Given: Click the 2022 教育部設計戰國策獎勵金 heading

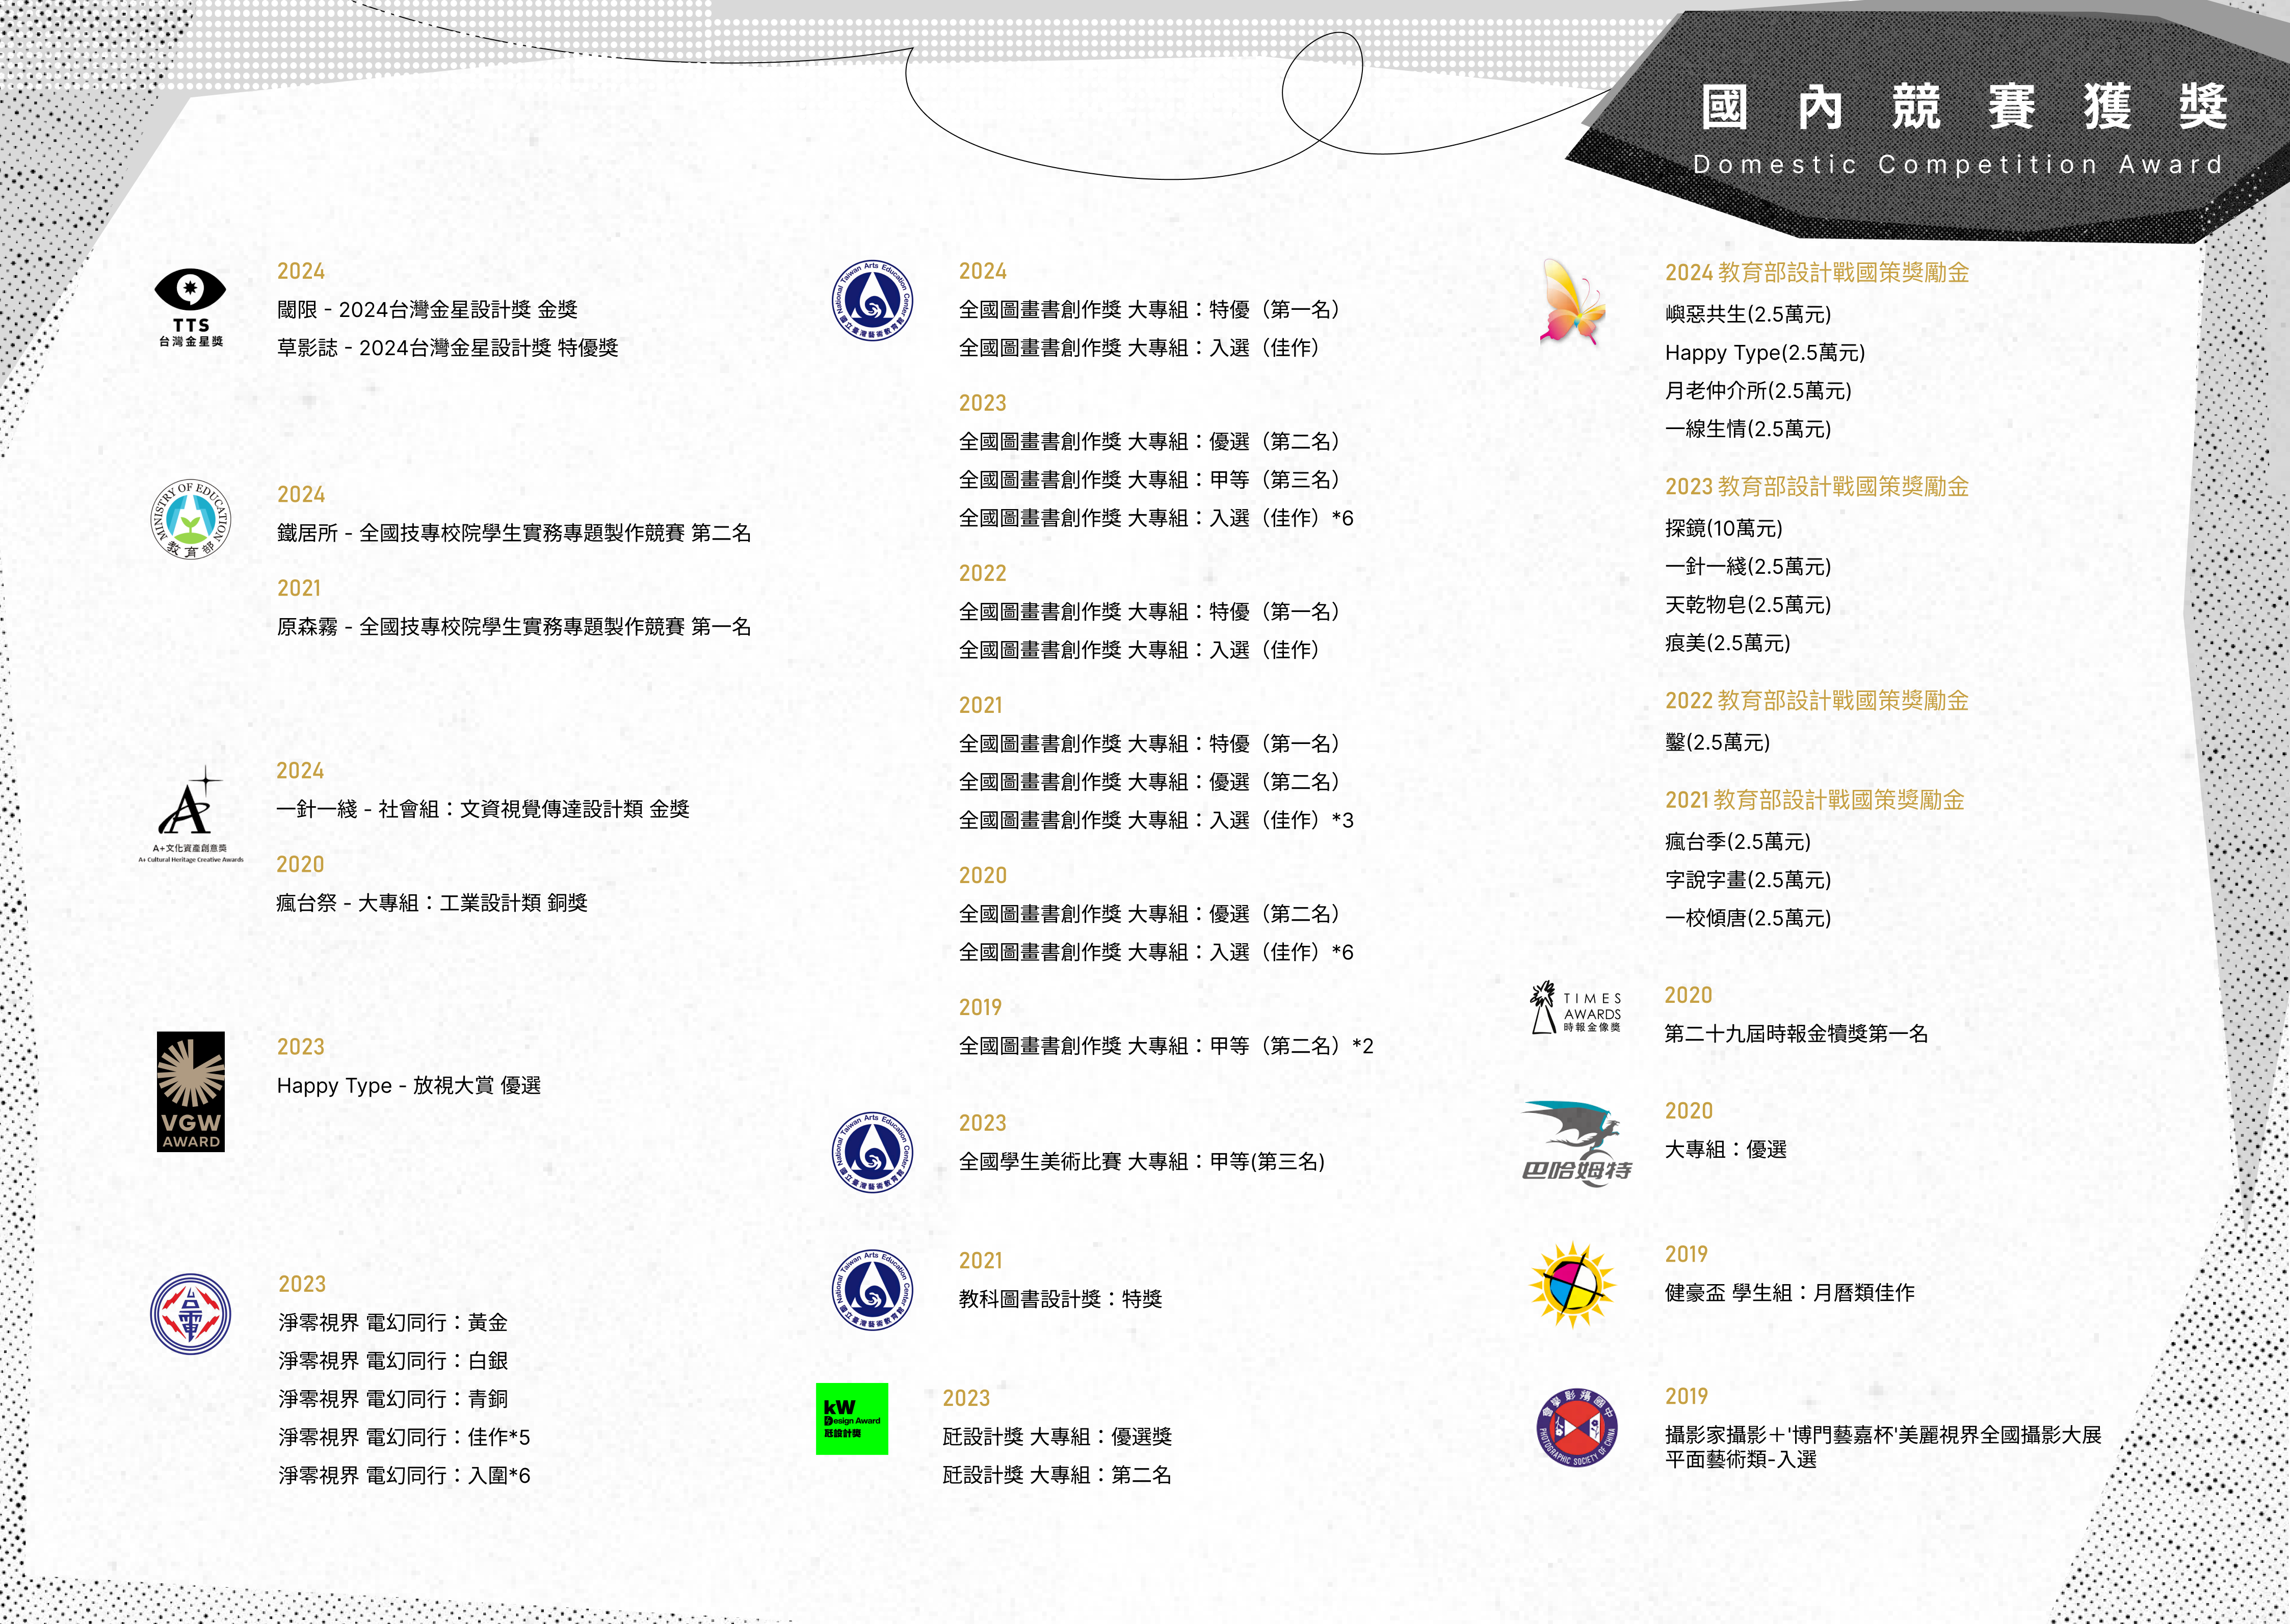Looking at the screenshot, I should (x=1816, y=700).
